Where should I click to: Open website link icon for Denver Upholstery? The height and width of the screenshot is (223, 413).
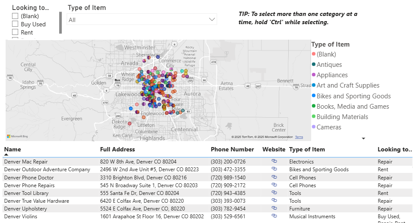(274, 208)
